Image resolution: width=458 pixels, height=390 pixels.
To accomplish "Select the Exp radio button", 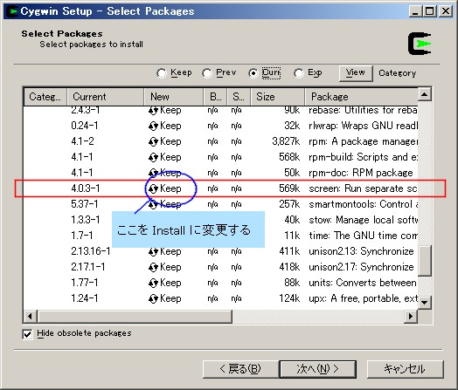I will click(299, 73).
